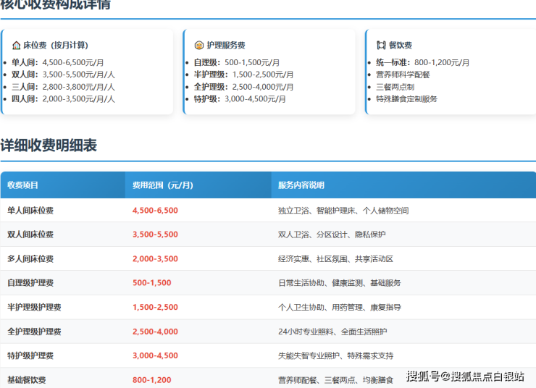Click the 半护理级护理费 row label
Viewport: 536px width, 388px height.
tap(34, 307)
